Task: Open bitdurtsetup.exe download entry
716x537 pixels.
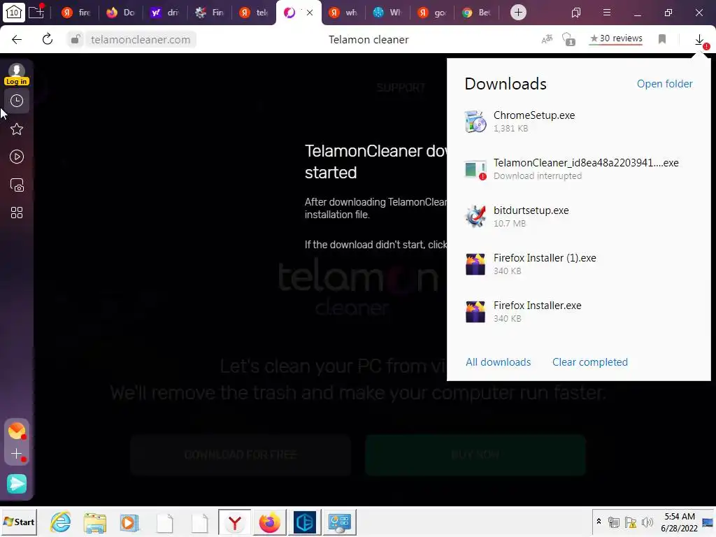Action: [578, 217]
